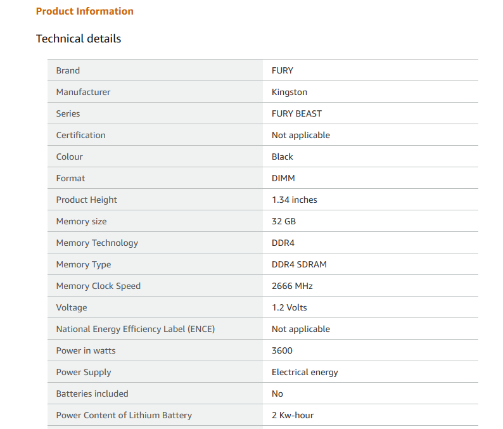Click the 32 GB memory size value
The height and width of the screenshot is (429, 503).
284,221
